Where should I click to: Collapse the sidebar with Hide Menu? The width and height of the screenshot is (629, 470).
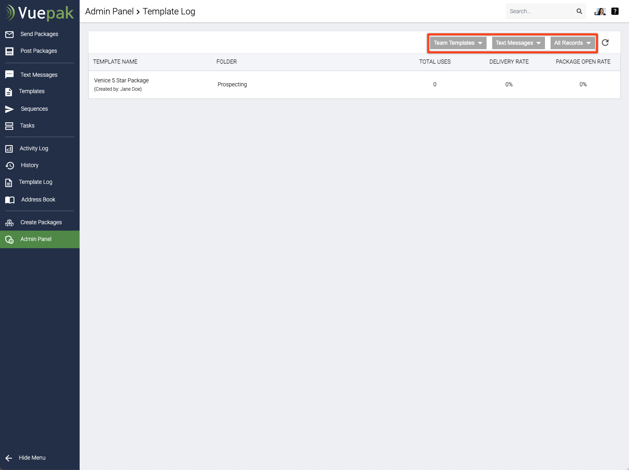pos(32,458)
